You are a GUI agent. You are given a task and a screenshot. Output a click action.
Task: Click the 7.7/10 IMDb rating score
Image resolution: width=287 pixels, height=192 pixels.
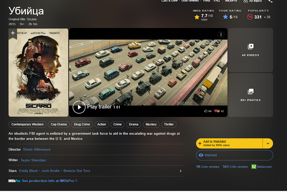pyautogui.click(x=207, y=16)
